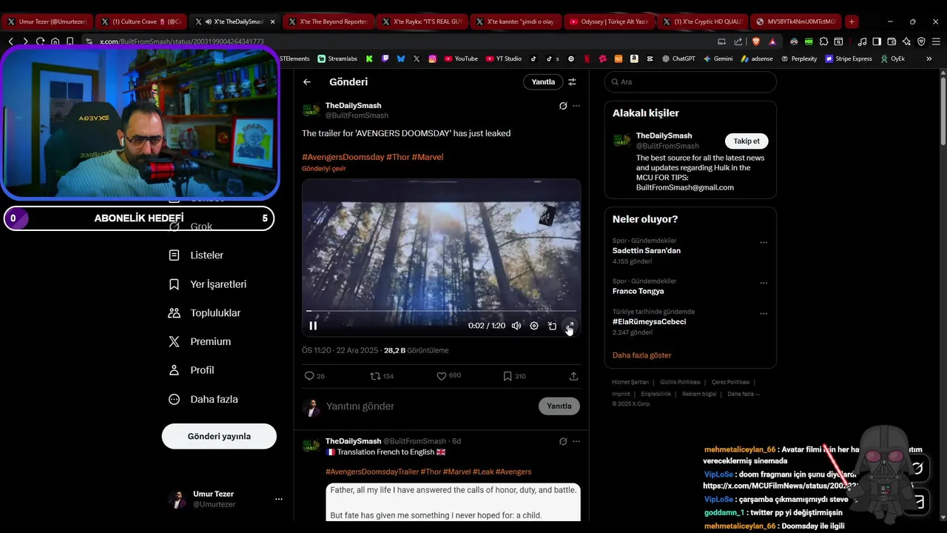Viewport: 947px width, 533px height.
Task: Click the browser address bar URL
Action: point(182,41)
